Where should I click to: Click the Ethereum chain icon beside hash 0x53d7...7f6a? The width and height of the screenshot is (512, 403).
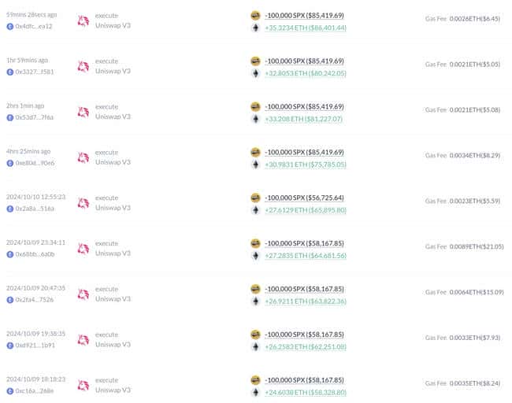coord(10,117)
